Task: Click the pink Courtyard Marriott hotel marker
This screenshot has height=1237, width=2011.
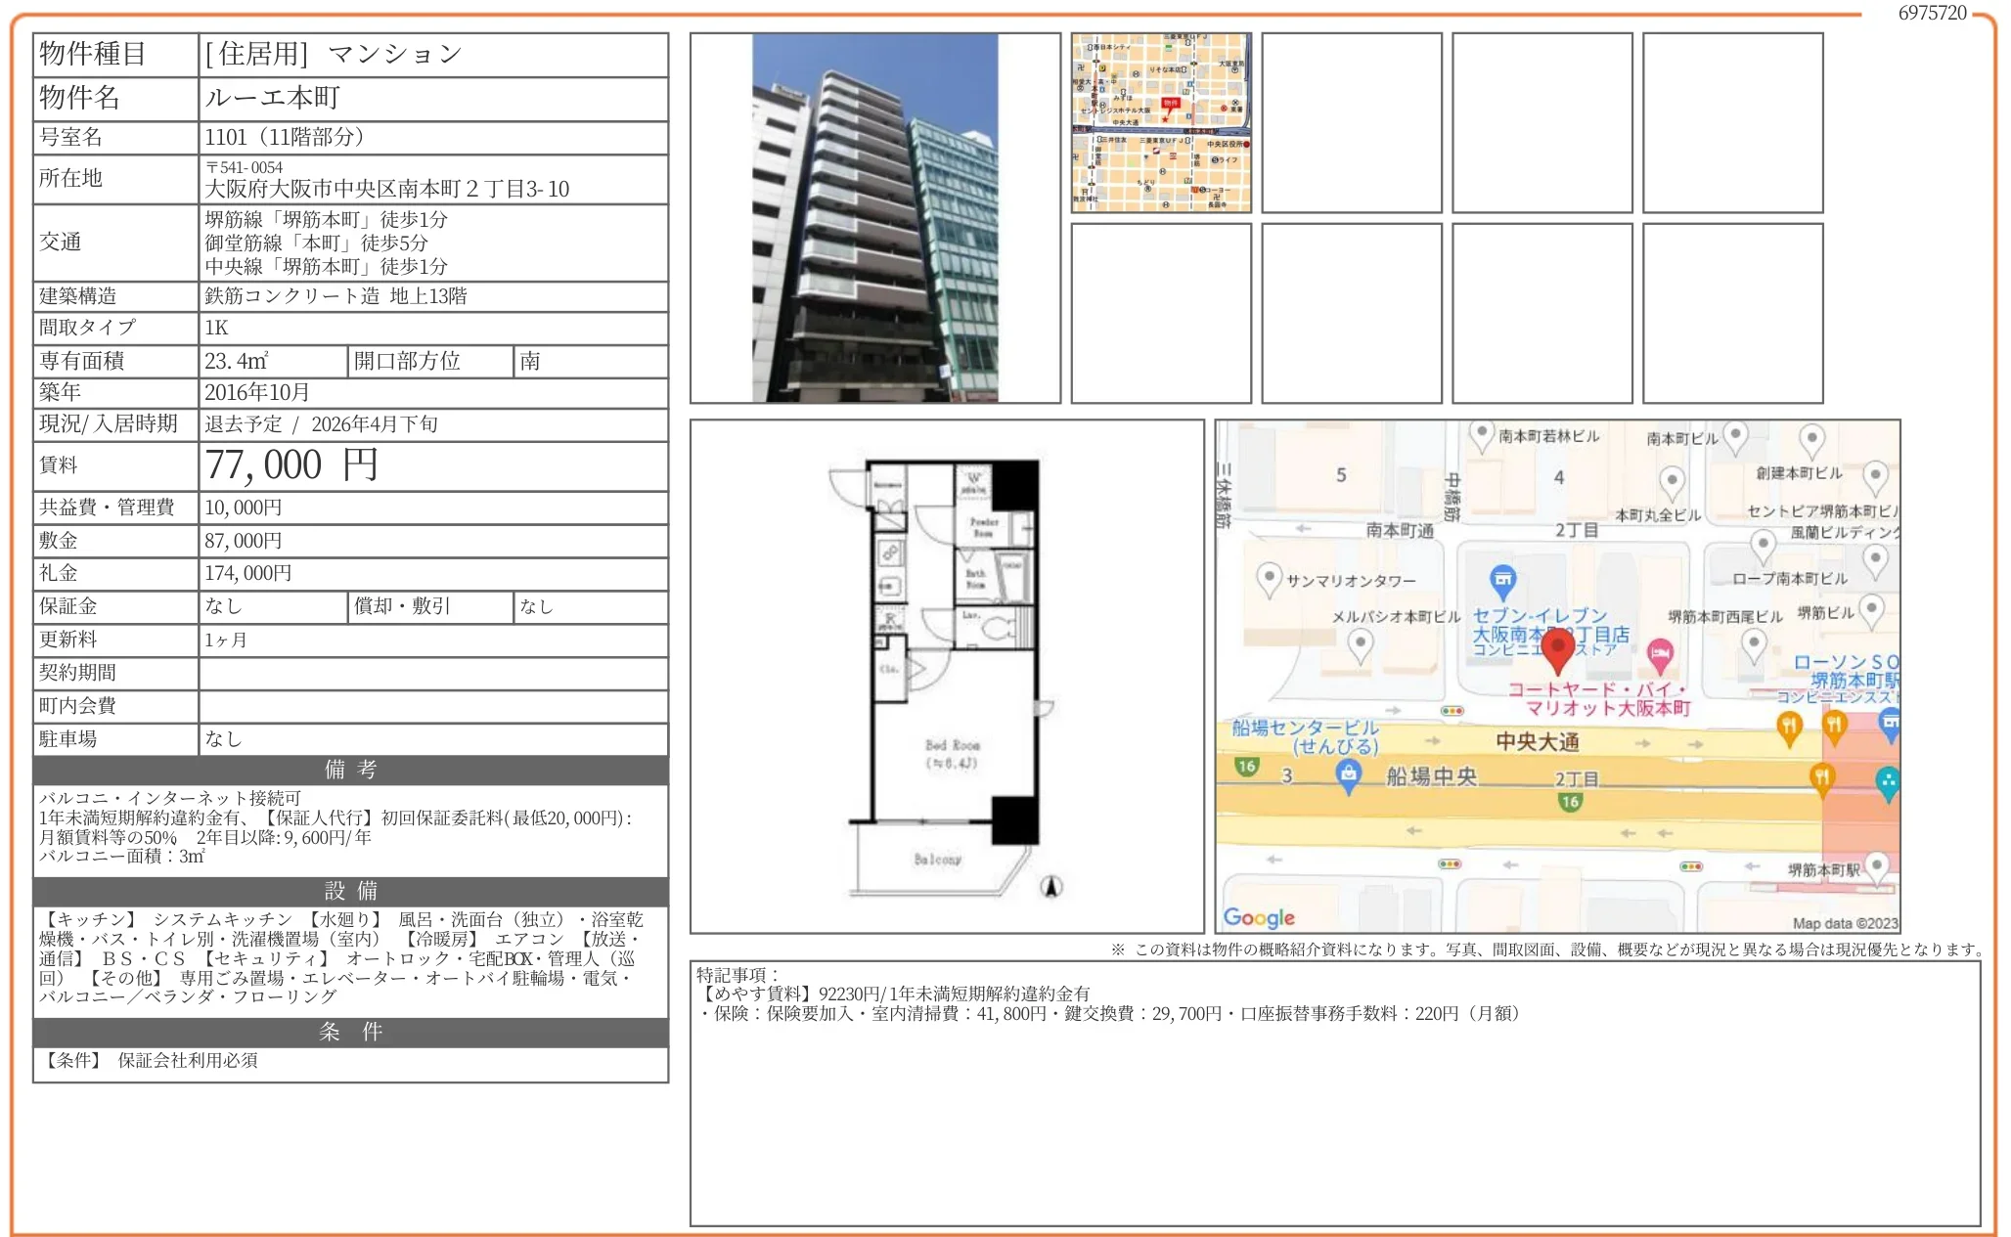Action: (x=1659, y=654)
